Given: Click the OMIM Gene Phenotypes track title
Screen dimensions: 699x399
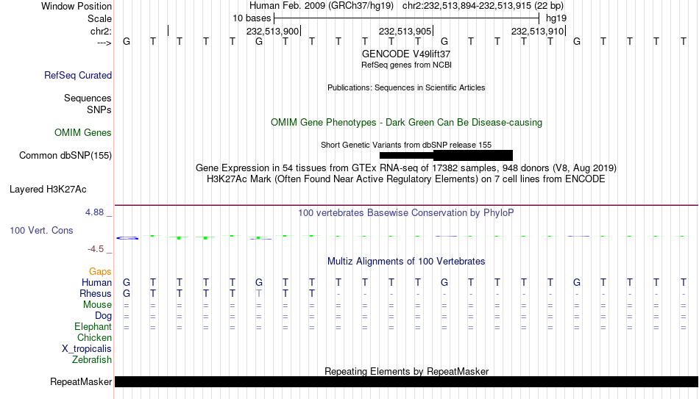Looking at the screenshot, I should click(x=406, y=123).
